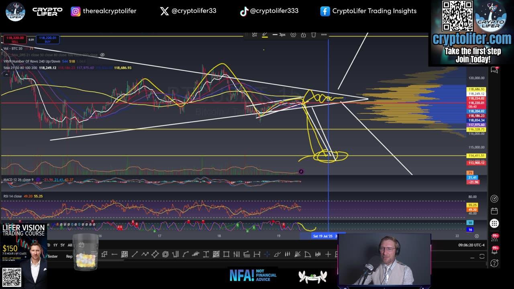This screenshot has height=289, width=514.
Task: Open the drawing templates icon in floating toolbar
Action: click(x=255, y=35)
